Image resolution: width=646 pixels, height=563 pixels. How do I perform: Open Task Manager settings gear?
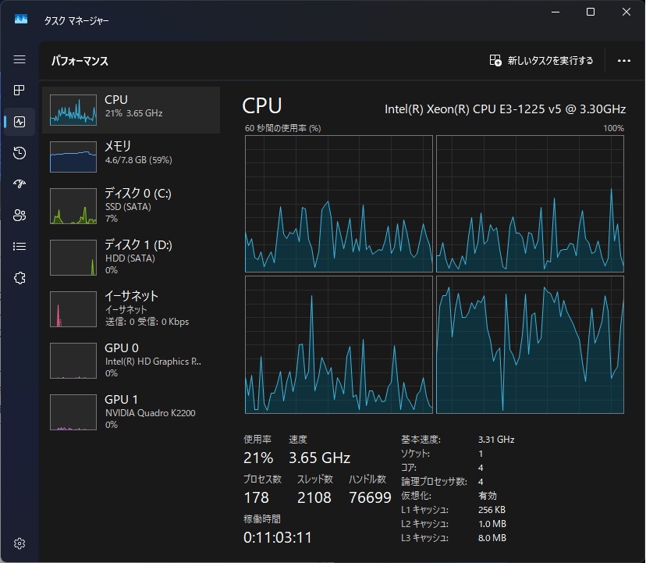coord(20,543)
